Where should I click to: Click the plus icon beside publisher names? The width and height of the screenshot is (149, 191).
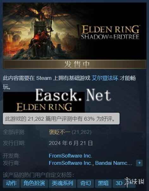point(139,163)
